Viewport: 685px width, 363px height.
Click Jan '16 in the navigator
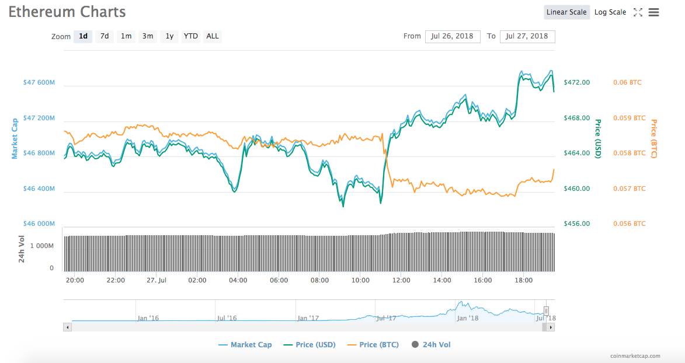click(x=148, y=318)
